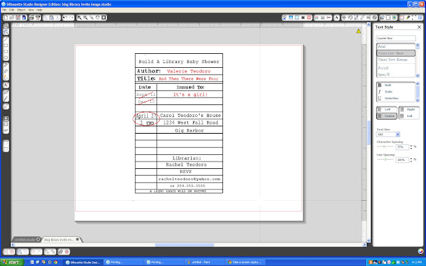Zoom out with the minus magnifier icon
426x266 pixels.
[x=85, y=18]
